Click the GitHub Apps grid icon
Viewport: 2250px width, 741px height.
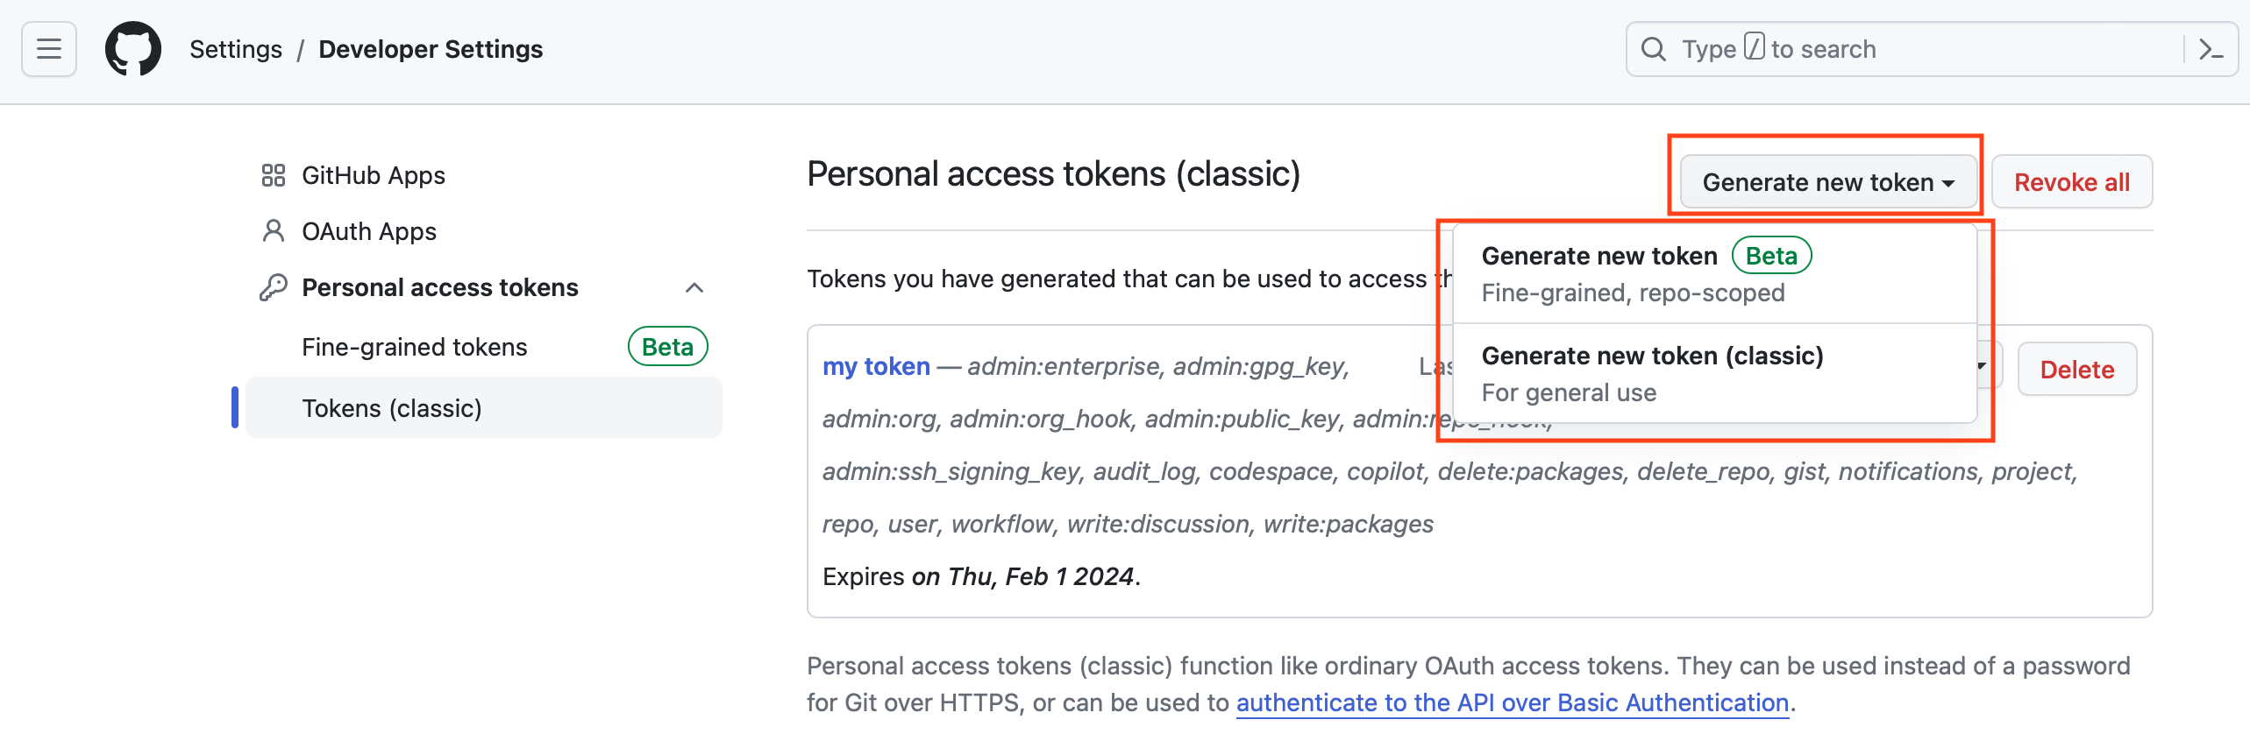[273, 175]
